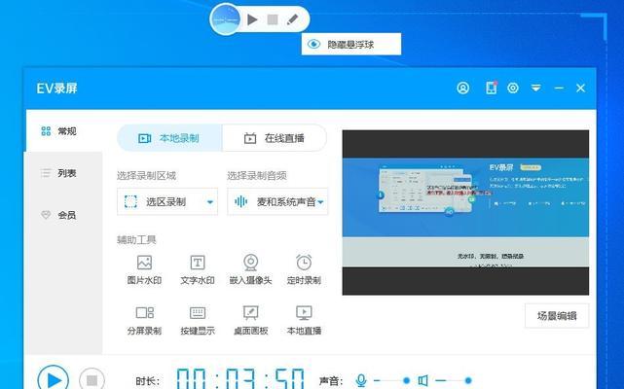Open the user account icon in the title bar

click(x=462, y=88)
